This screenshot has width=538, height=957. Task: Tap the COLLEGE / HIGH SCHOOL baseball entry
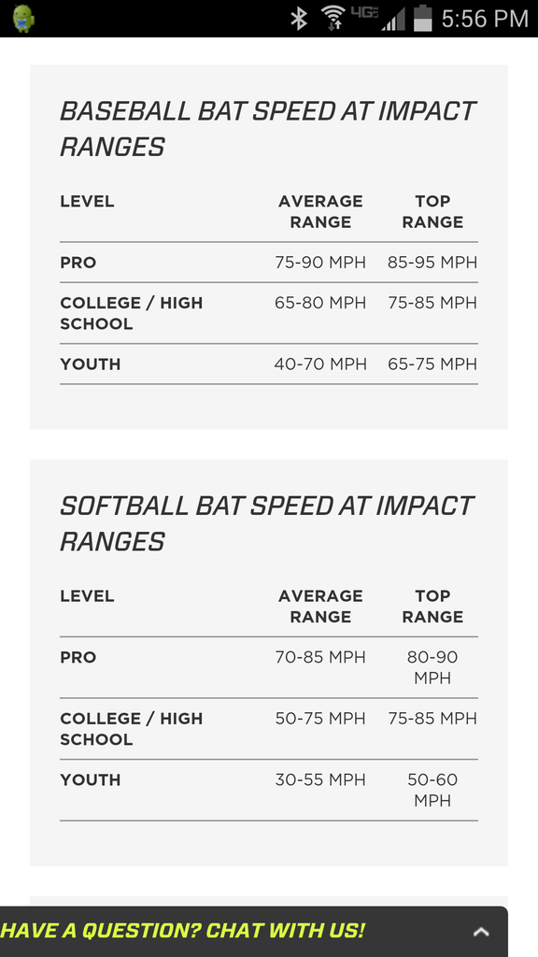coord(132,313)
